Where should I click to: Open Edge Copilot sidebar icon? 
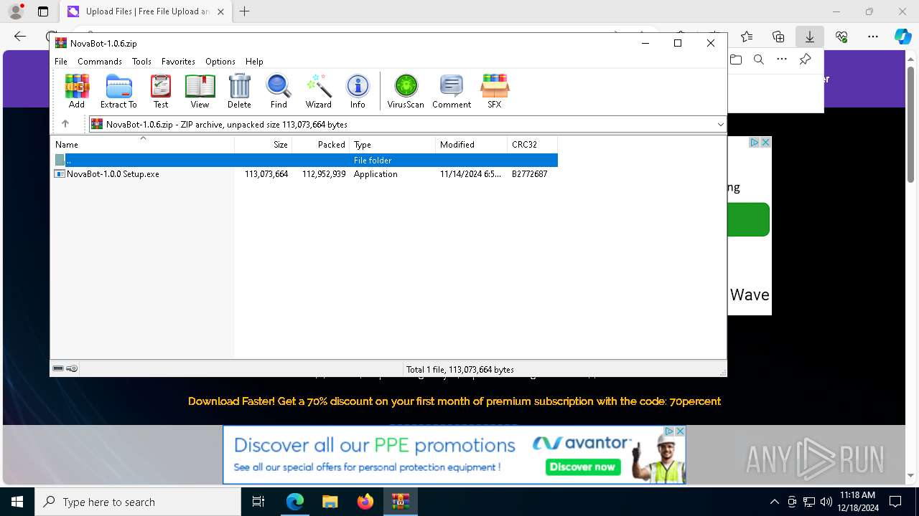coord(902,37)
